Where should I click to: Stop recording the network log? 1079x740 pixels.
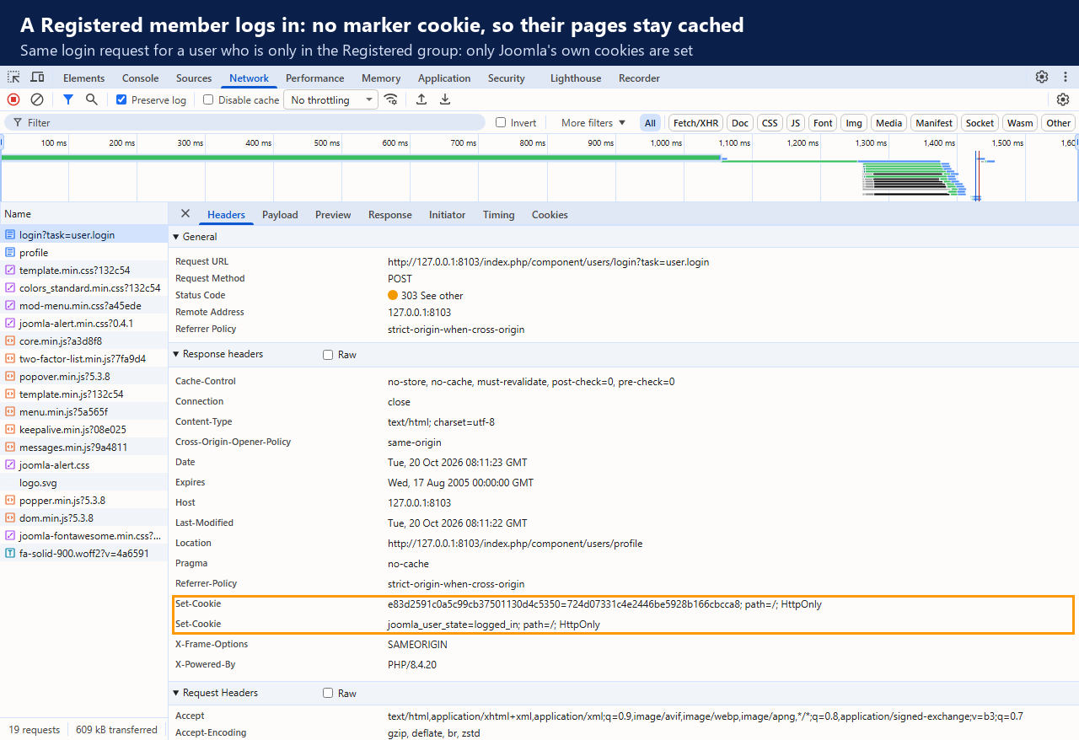[x=13, y=99]
